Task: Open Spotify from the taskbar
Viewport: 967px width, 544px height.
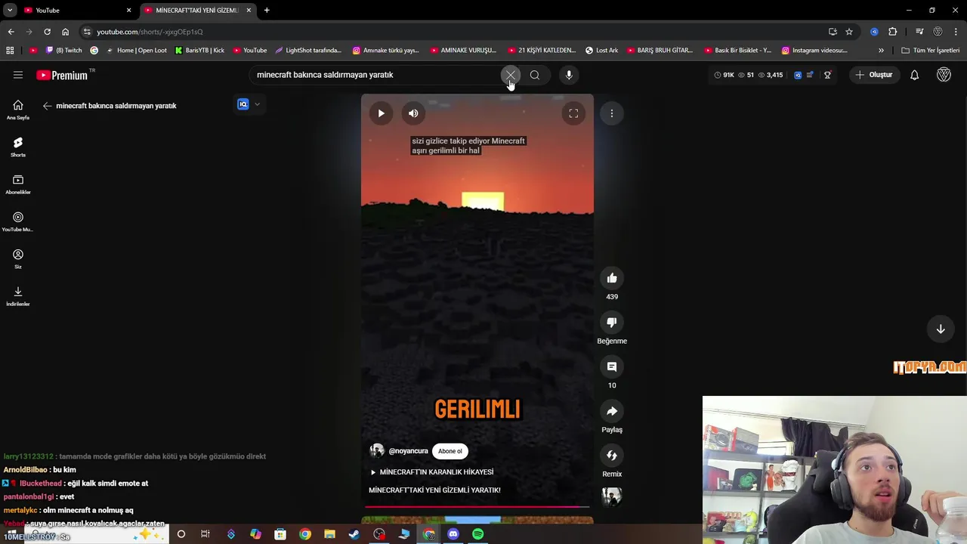Action: (x=478, y=534)
